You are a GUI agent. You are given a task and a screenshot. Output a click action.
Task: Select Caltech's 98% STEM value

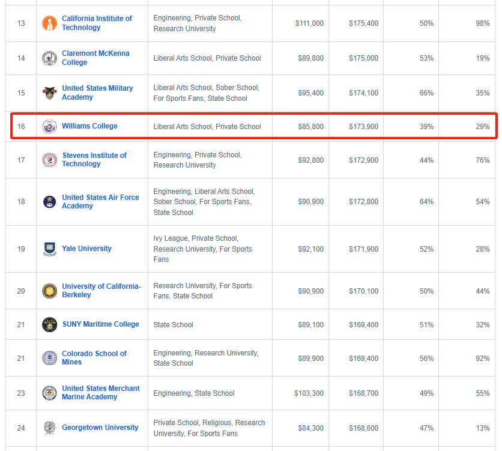click(483, 23)
